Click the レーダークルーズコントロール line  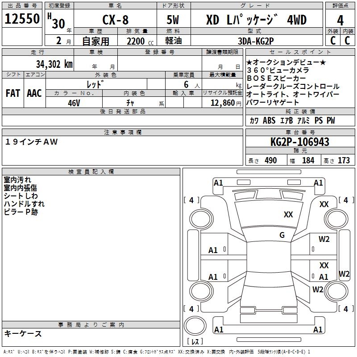(293, 86)
